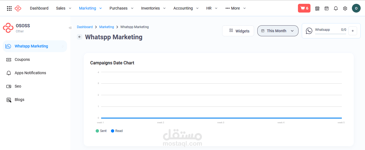Screen dimensions: 365x150
Task: Follow the Dashboard breadcrumb link
Action: 85,27
